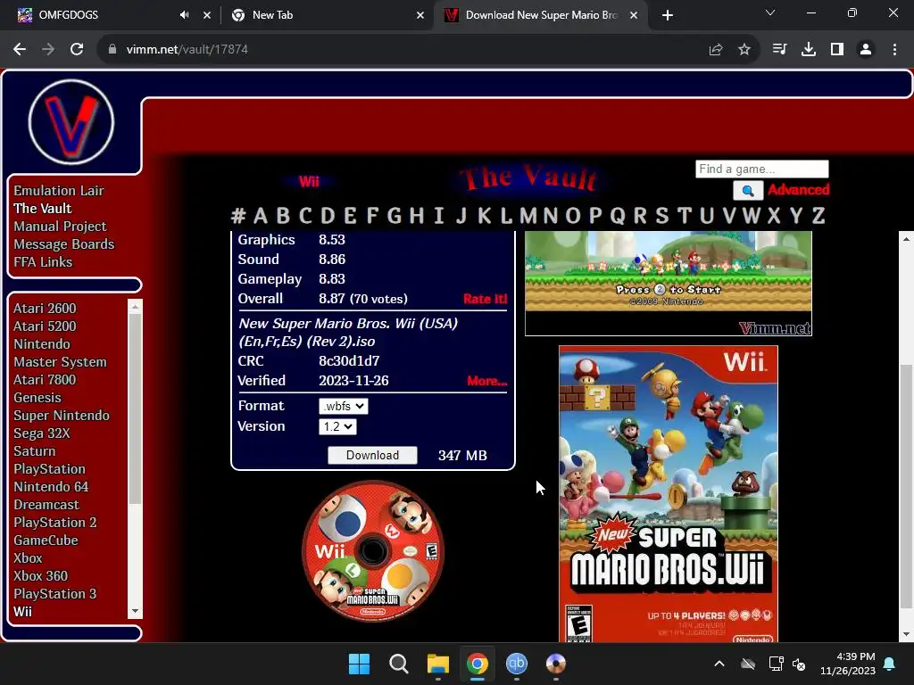Open notifications bell in taskbar

(890, 664)
